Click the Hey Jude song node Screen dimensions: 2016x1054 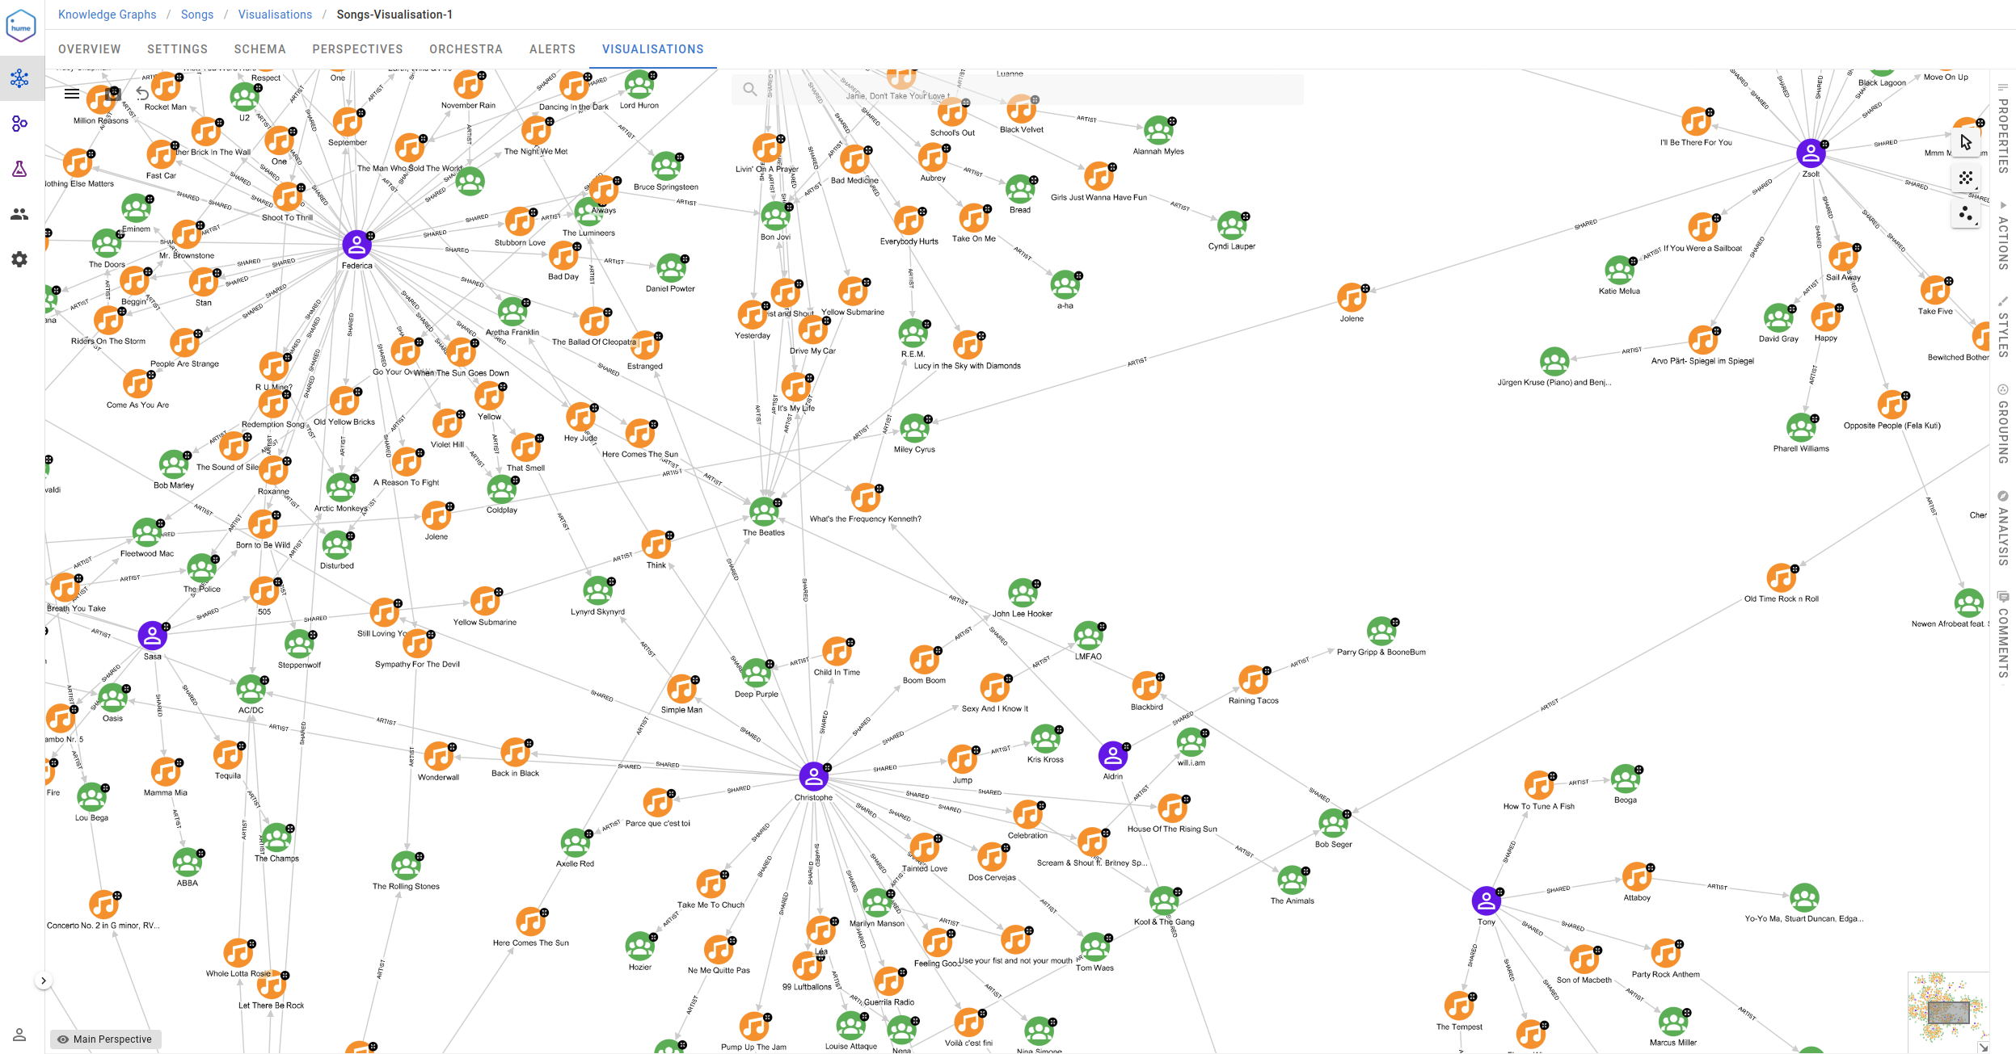[580, 418]
